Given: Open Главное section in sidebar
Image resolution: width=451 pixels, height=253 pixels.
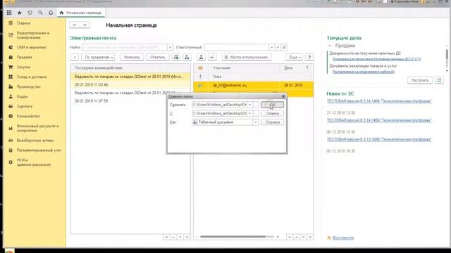Looking at the screenshot, I should pos(23,23).
